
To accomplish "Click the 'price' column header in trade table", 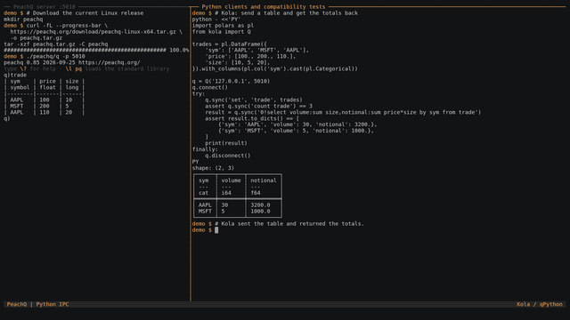I will 47,81.
